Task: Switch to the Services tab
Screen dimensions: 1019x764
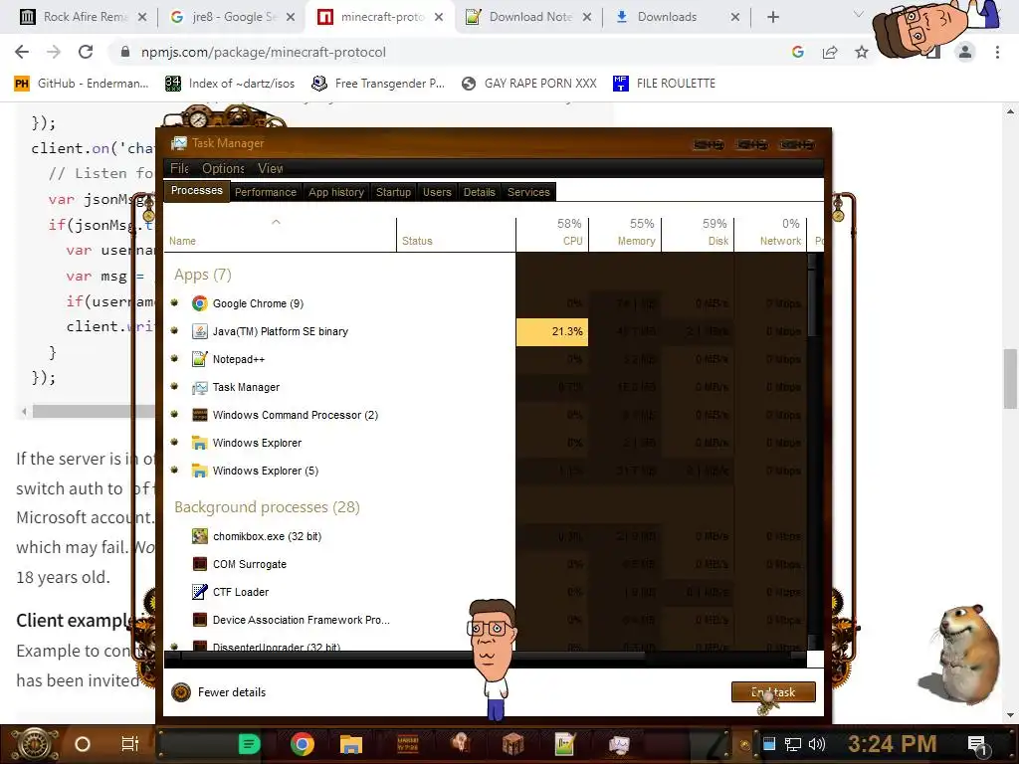Action: tap(528, 192)
